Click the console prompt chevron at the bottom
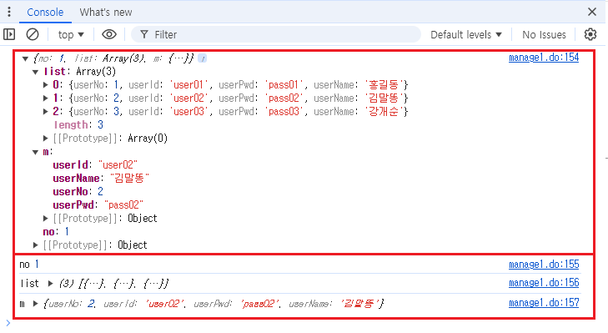This screenshot has height=333, width=608. [8, 323]
